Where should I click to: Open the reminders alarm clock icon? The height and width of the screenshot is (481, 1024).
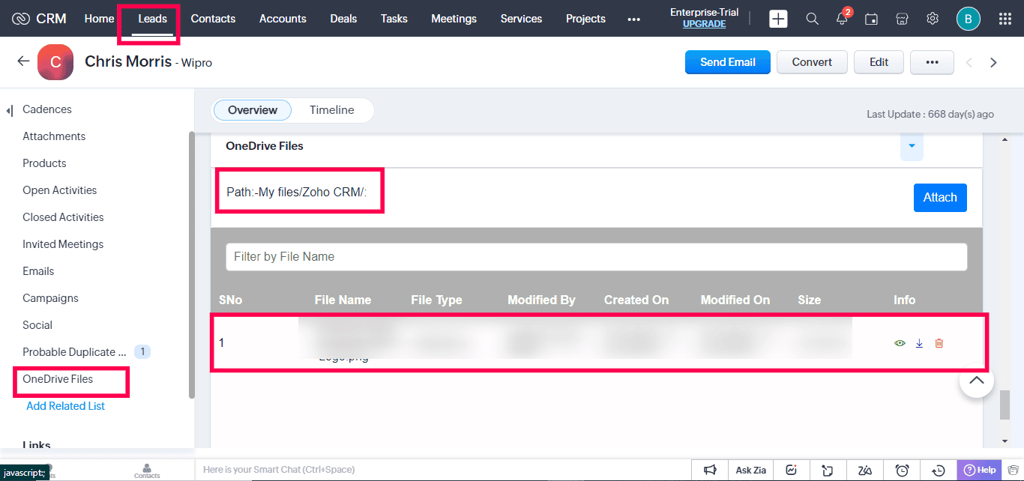(x=903, y=470)
